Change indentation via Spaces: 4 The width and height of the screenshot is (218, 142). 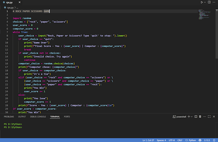pos(161,140)
